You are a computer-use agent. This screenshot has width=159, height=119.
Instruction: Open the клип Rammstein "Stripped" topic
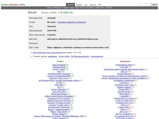tap(59, 74)
